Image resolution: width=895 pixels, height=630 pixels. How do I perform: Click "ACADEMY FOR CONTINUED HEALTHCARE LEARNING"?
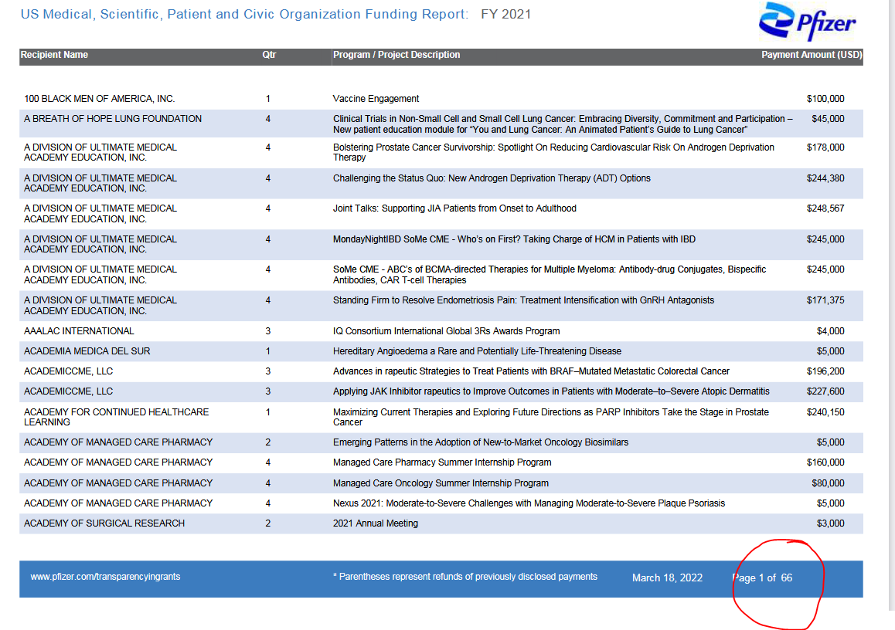pyautogui.click(x=117, y=417)
